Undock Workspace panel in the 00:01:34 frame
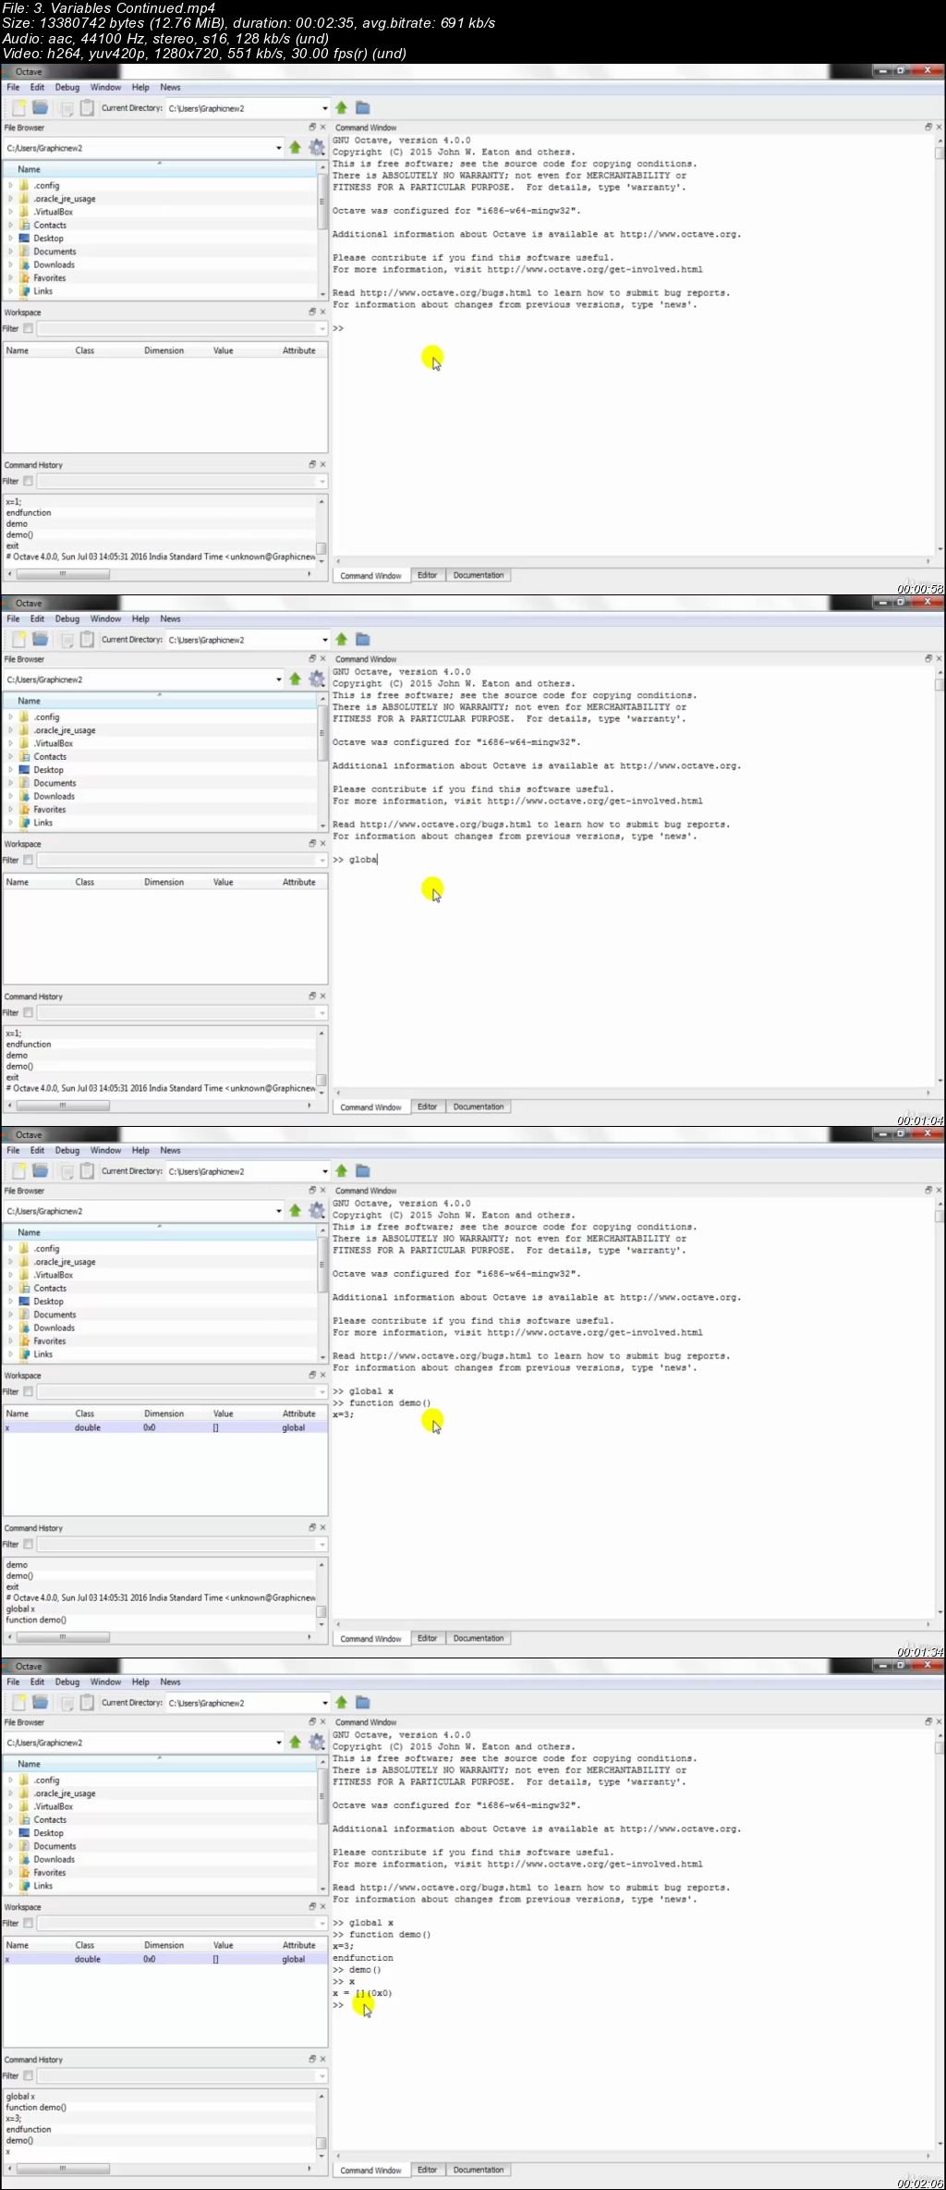The image size is (946, 2190). [x=312, y=1375]
